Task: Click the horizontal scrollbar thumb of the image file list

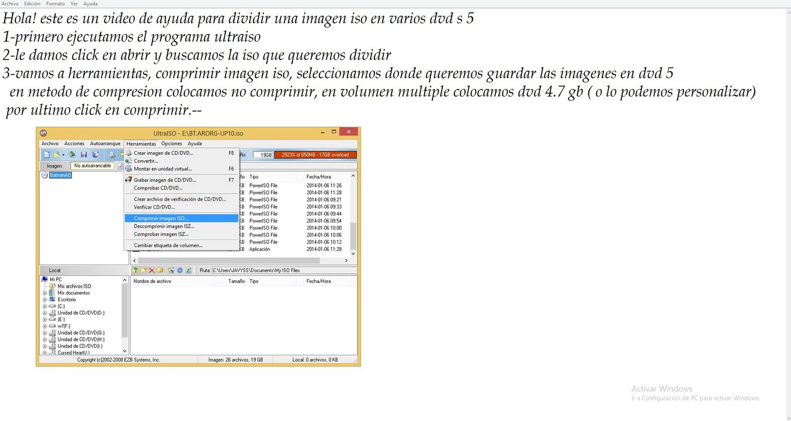Action: (x=228, y=261)
